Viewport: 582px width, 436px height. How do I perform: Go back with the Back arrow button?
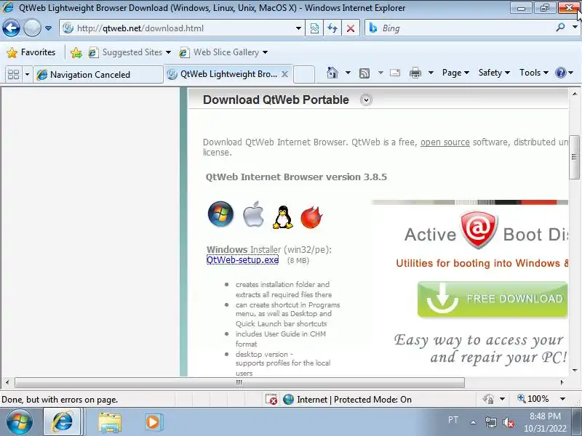(11, 28)
